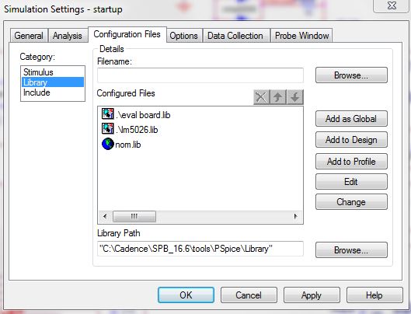Switch to the Probe Window tab

301,36
